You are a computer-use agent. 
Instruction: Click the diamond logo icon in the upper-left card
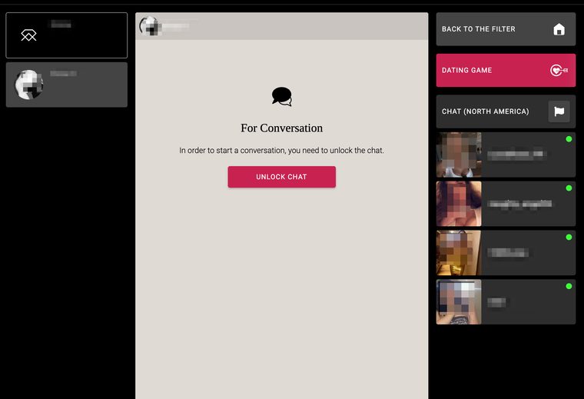point(28,35)
